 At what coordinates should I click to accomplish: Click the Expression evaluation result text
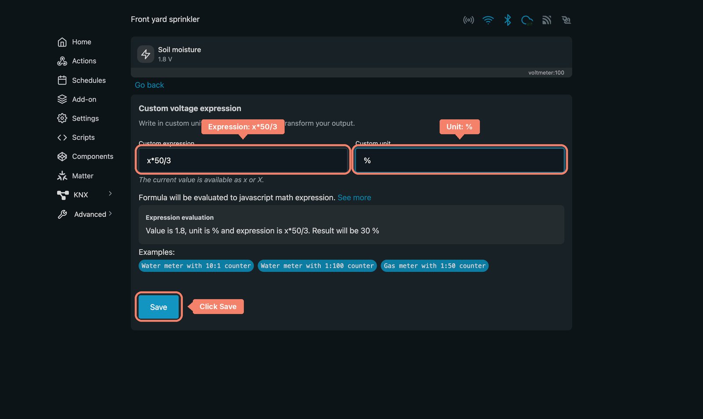262,231
